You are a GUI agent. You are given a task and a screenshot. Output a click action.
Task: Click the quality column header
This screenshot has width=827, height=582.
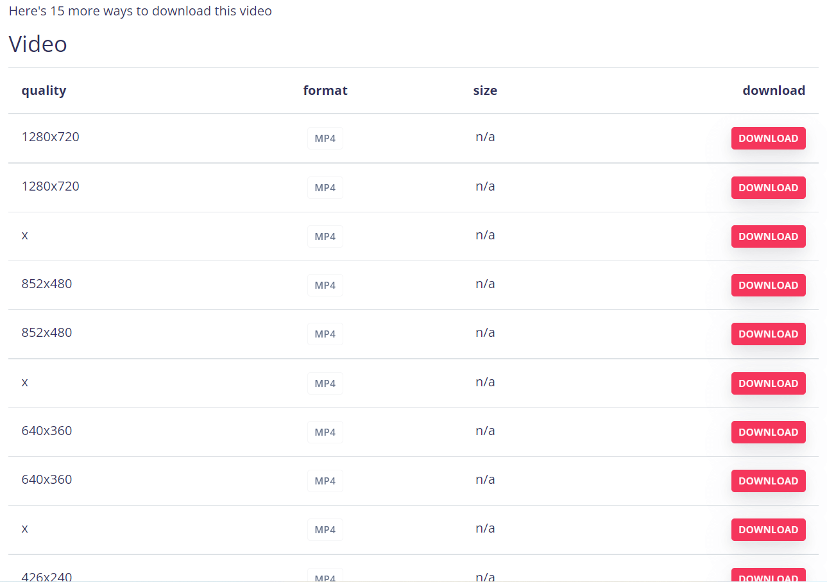click(x=44, y=90)
